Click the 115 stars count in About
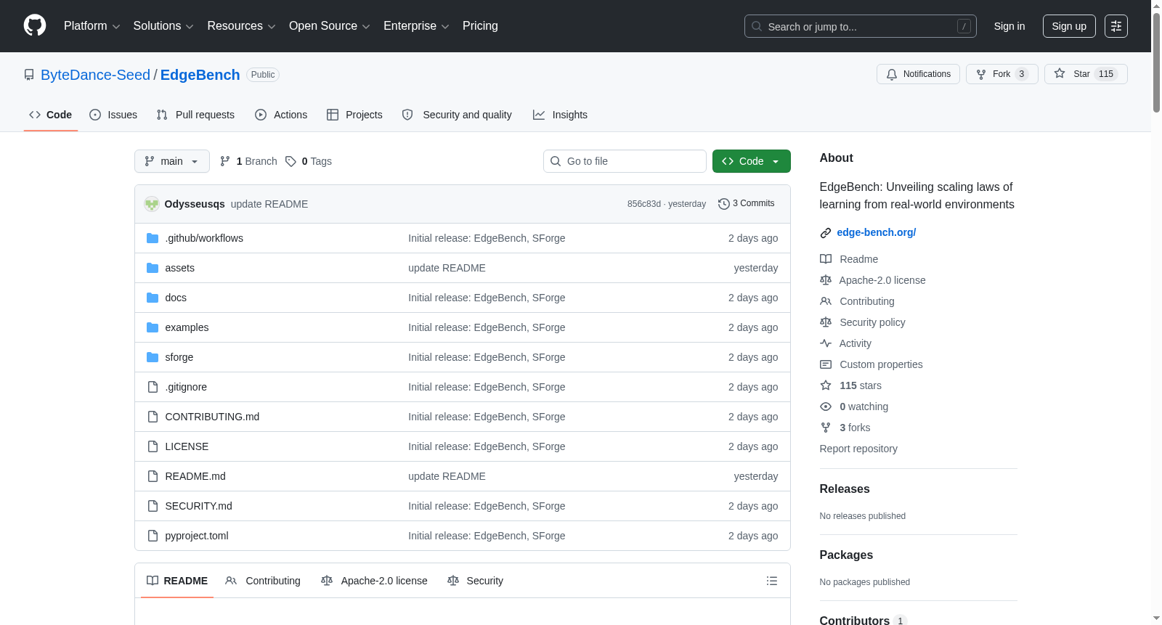Viewport: 1162px width, 625px height. 861,385
